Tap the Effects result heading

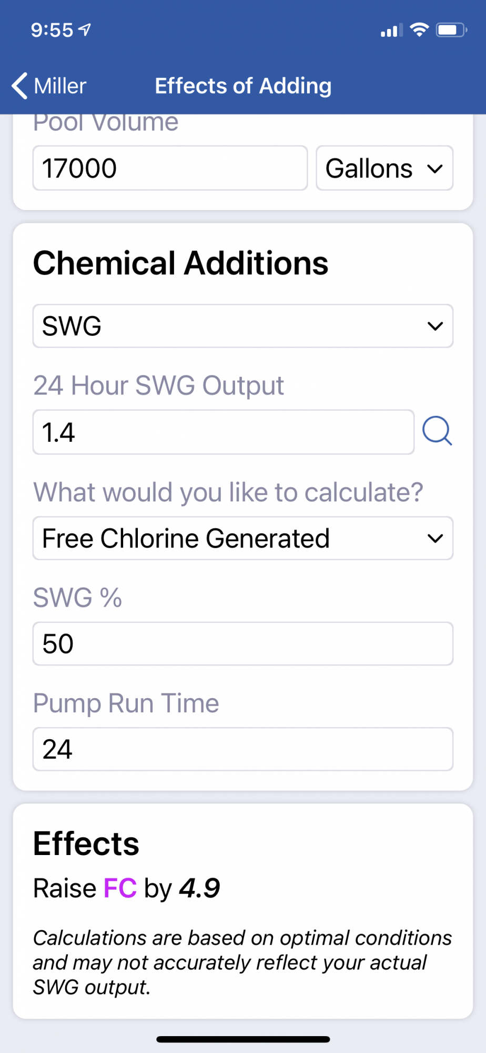coord(86,843)
